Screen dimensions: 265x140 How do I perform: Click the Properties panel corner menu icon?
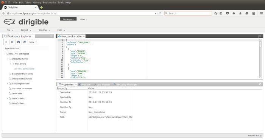[260, 84]
